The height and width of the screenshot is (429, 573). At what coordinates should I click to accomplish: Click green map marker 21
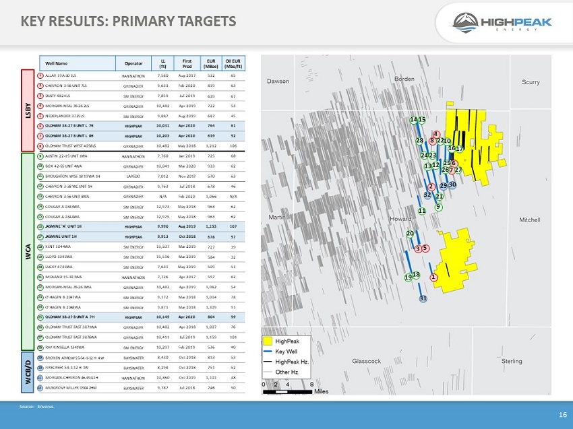coord(440,197)
